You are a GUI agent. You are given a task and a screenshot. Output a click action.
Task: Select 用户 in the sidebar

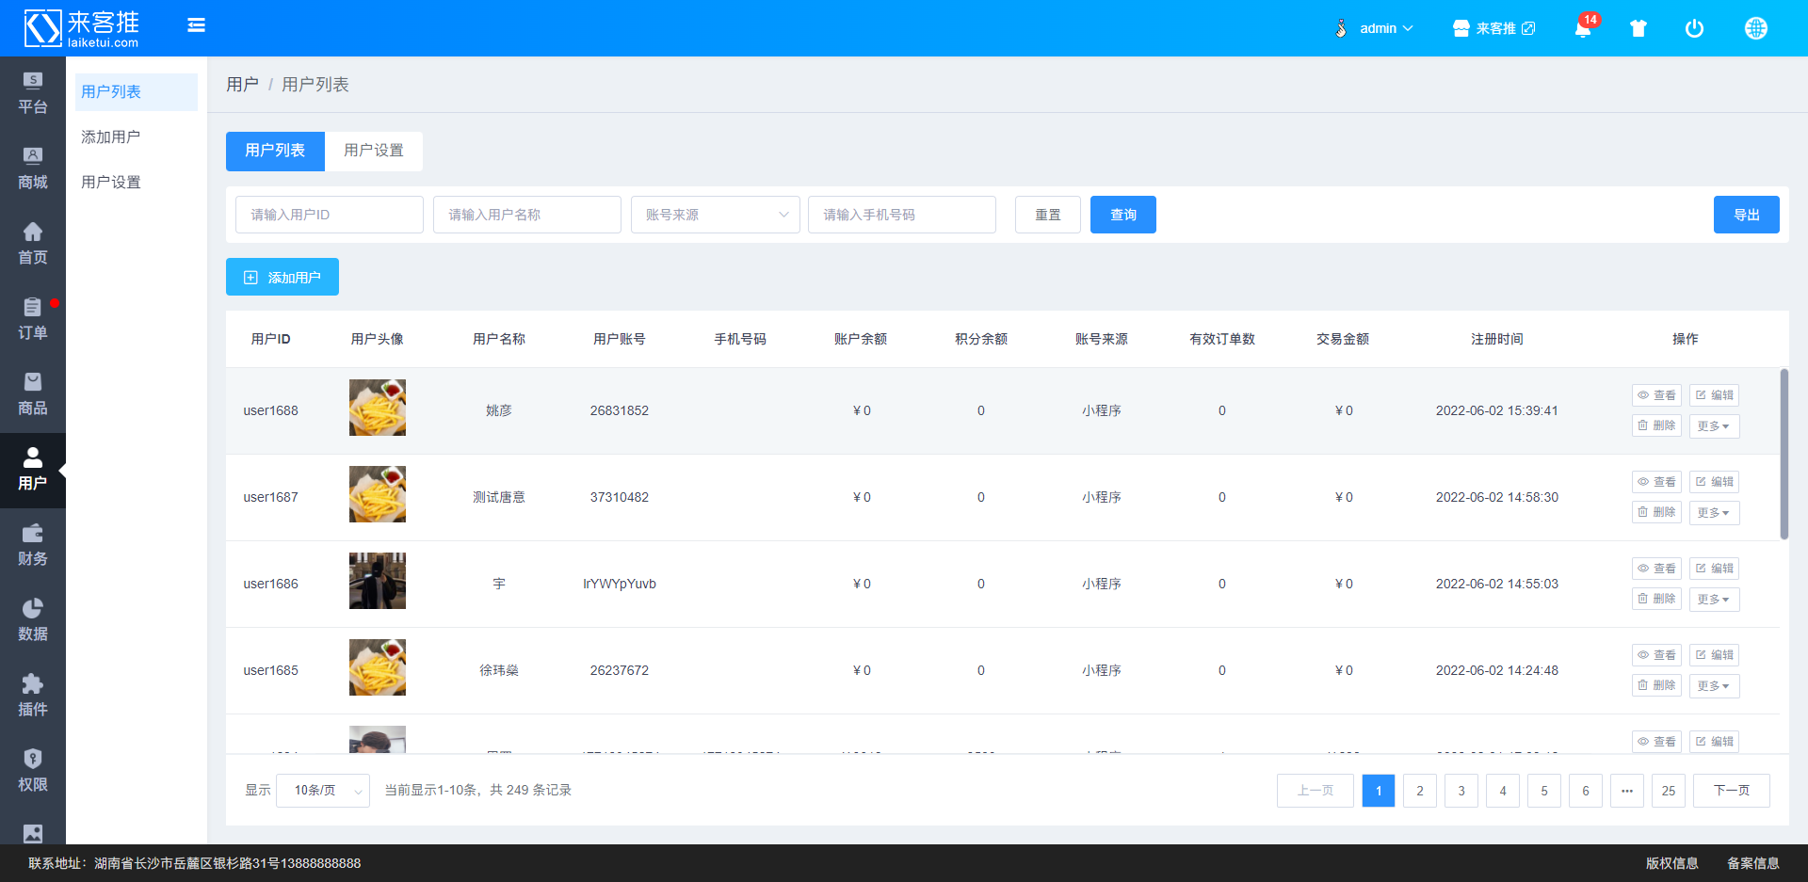click(33, 471)
